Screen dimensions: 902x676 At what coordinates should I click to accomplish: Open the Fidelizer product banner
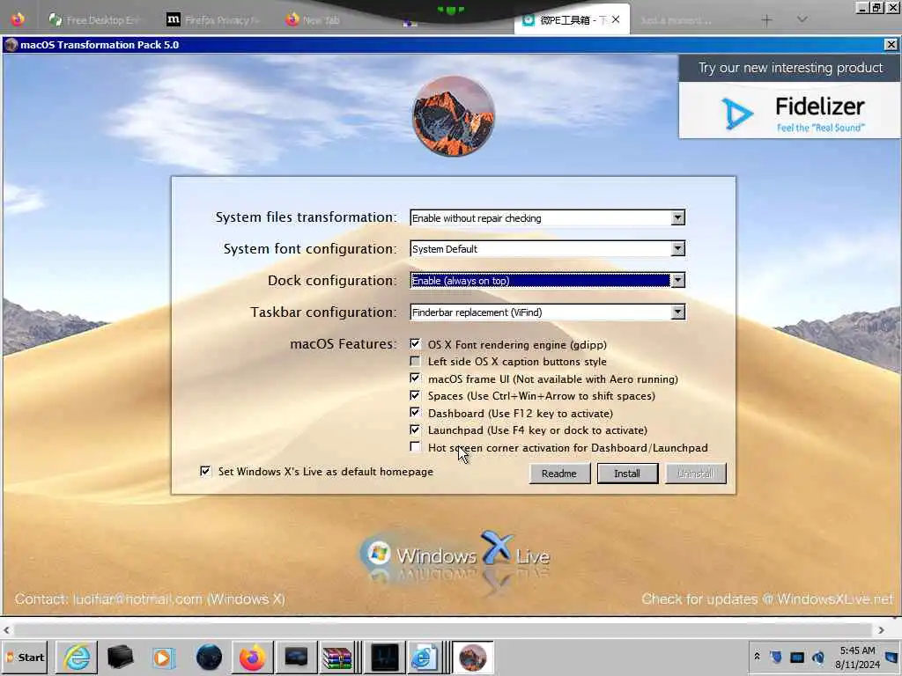(x=789, y=97)
